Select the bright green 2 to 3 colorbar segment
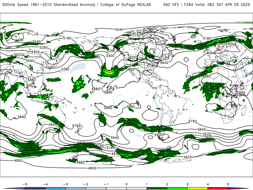253x190 pixels. click(x=177, y=188)
